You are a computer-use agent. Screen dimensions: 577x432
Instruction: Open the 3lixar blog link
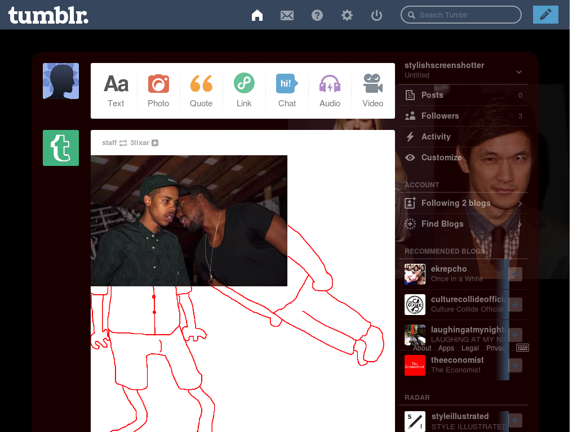click(140, 142)
